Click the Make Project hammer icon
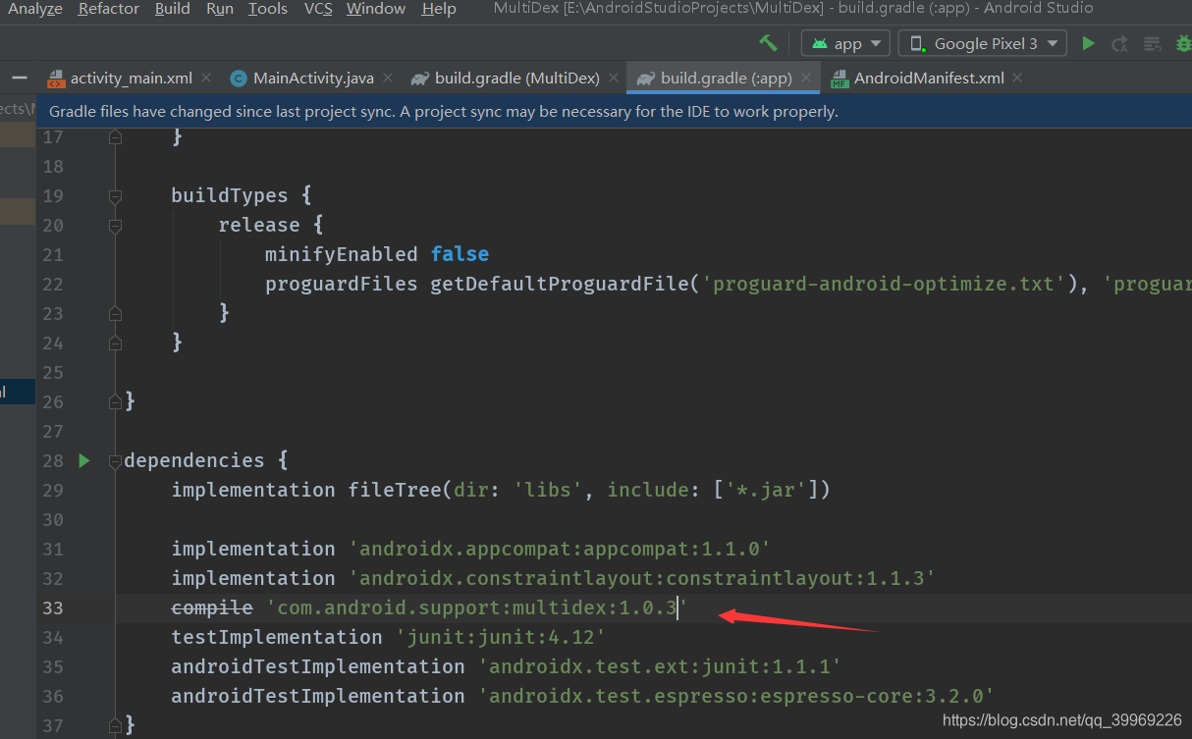The width and height of the screenshot is (1192, 739). click(769, 43)
